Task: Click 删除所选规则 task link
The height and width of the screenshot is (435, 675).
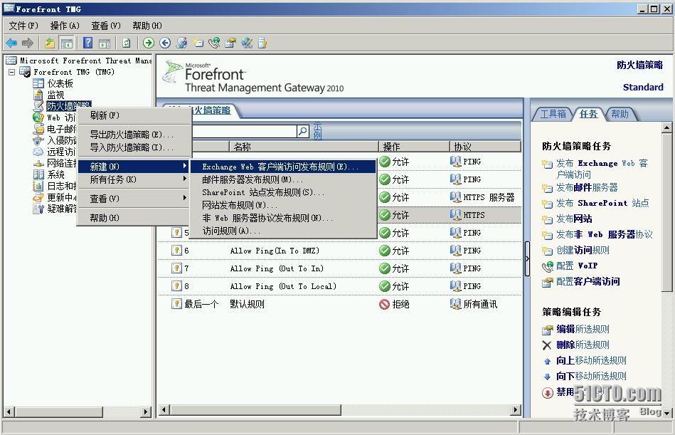Action: tap(583, 345)
